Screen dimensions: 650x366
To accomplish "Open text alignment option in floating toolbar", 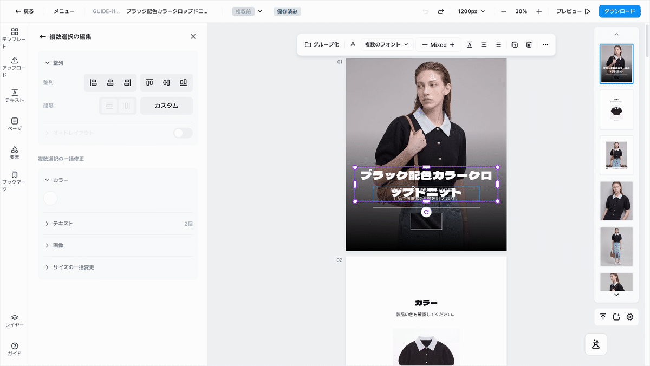I will tap(484, 44).
